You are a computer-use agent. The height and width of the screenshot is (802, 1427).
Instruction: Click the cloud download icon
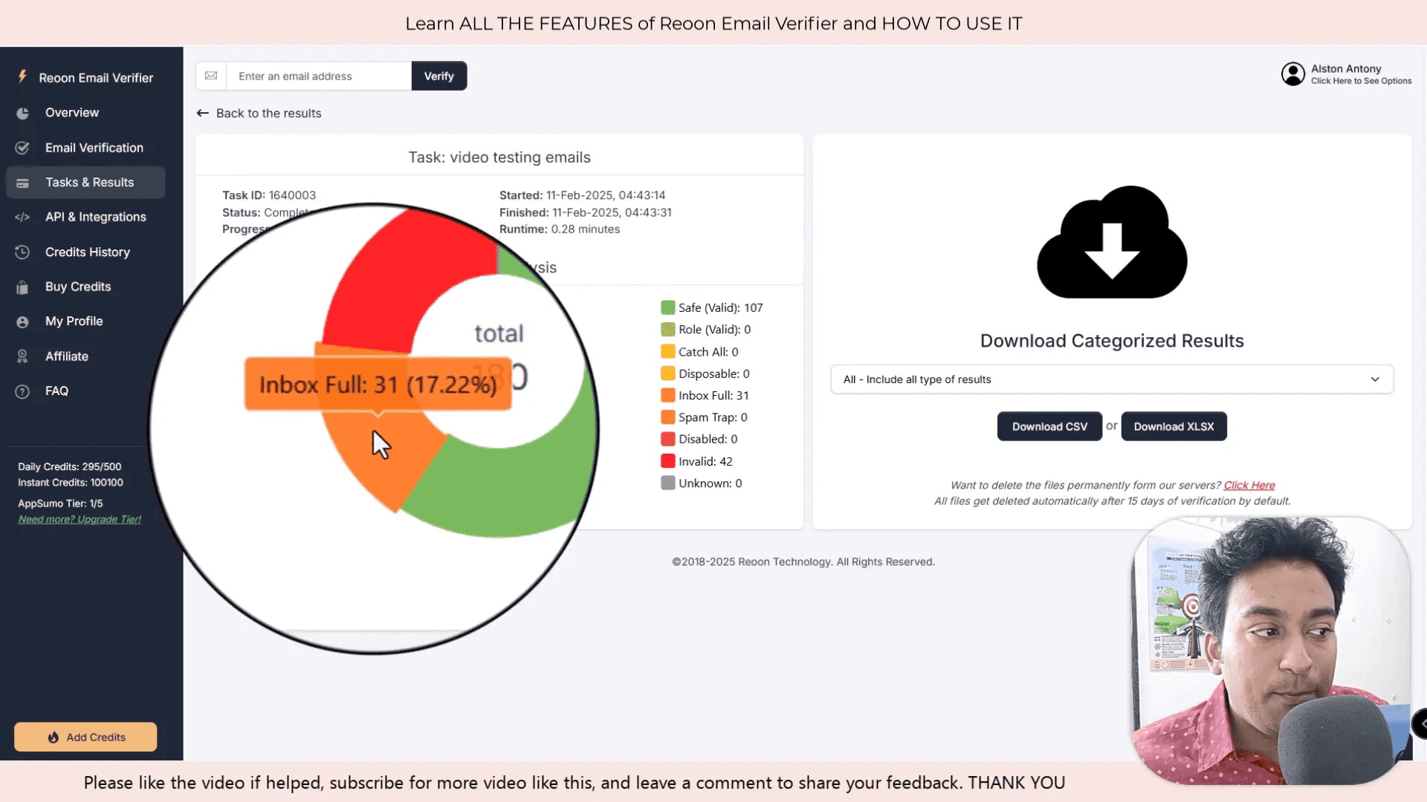pyautogui.click(x=1112, y=242)
